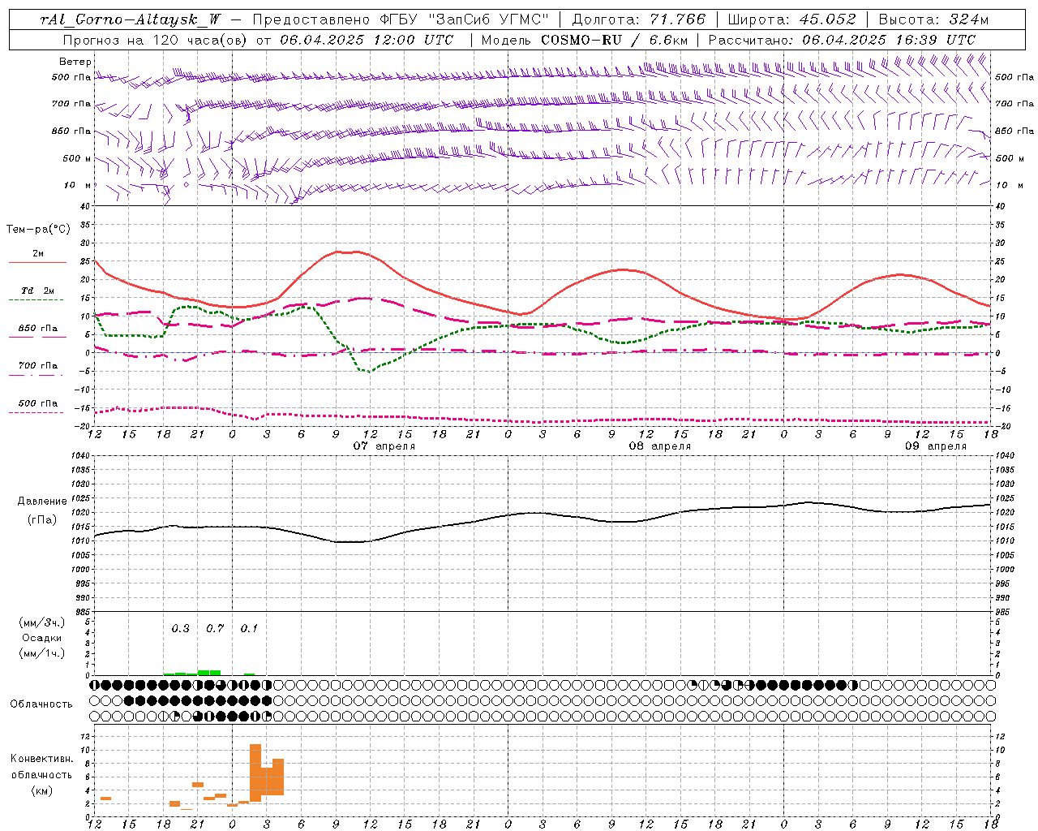
Task: Click the Облачность row label
Action: (x=41, y=704)
